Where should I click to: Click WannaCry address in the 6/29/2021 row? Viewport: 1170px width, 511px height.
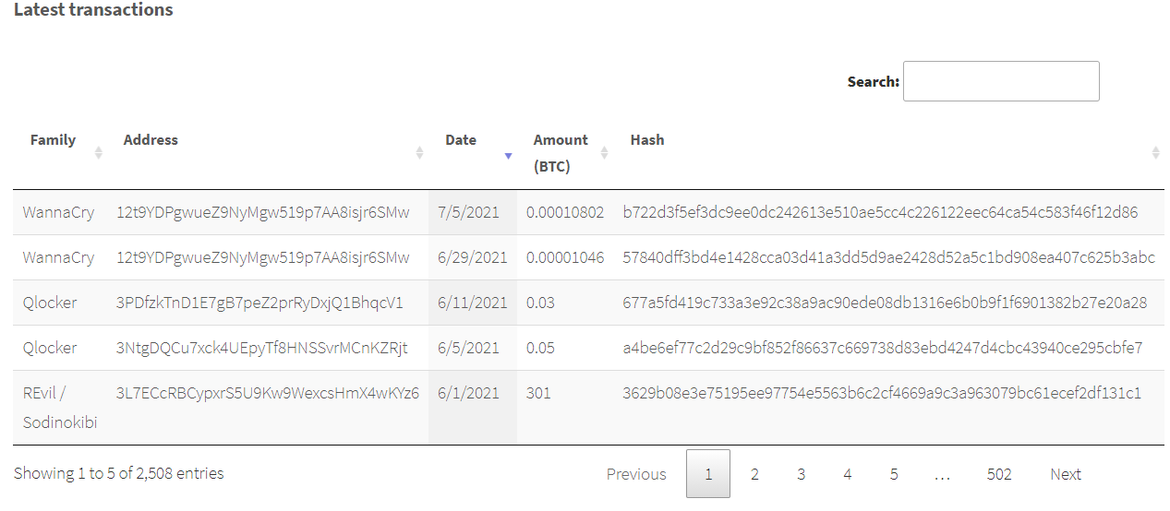pos(263,257)
